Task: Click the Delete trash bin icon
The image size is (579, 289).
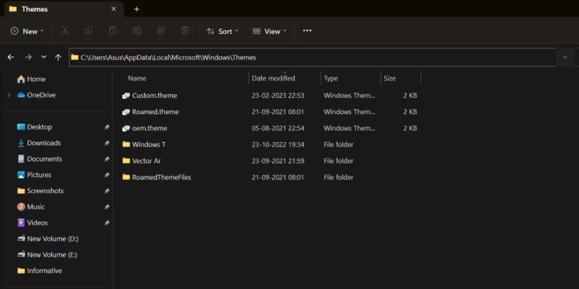Action: click(185, 31)
